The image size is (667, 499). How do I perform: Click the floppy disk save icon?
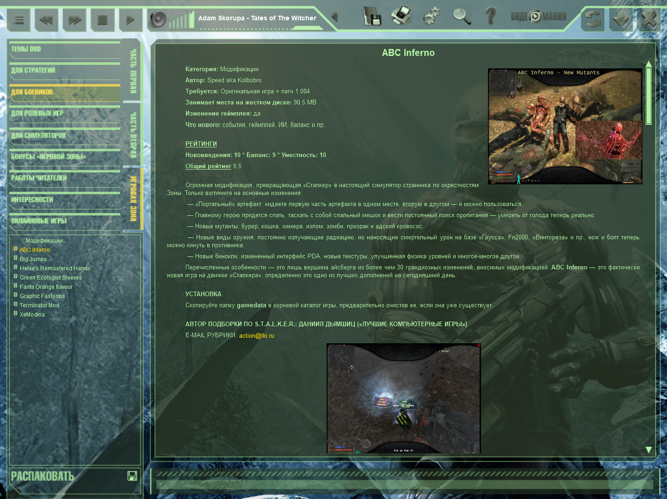pos(372,16)
